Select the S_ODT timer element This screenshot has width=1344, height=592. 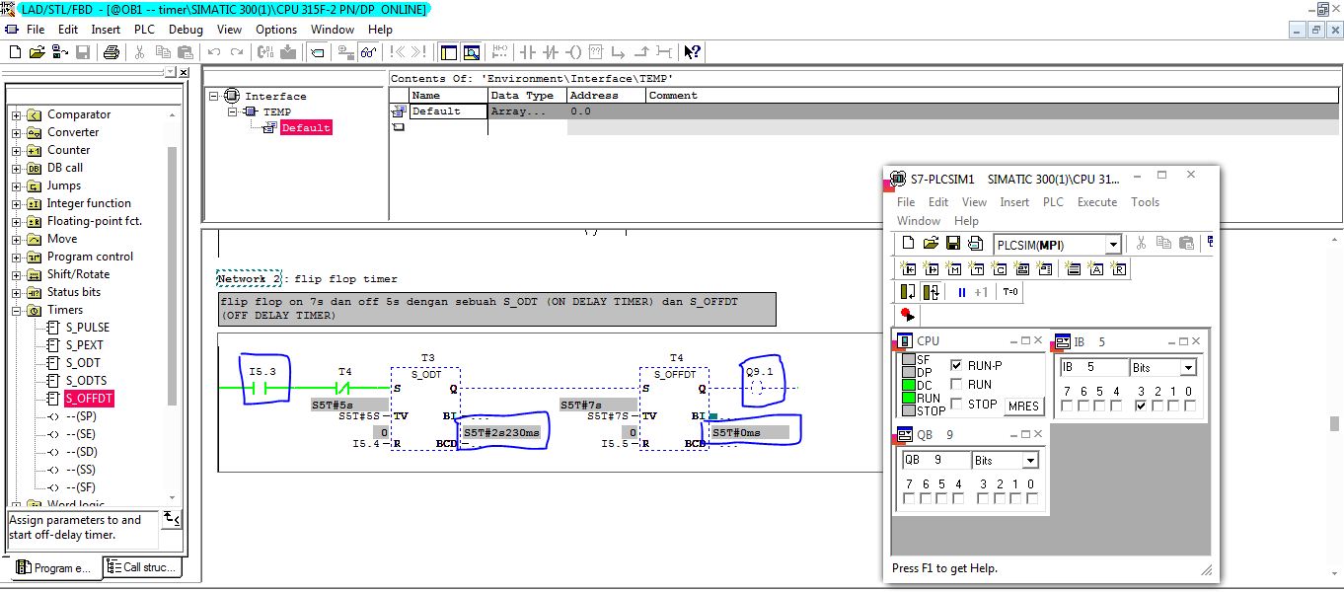[83, 363]
